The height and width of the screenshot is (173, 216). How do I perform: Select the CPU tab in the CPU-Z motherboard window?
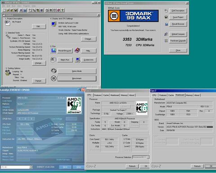coord(154,95)
